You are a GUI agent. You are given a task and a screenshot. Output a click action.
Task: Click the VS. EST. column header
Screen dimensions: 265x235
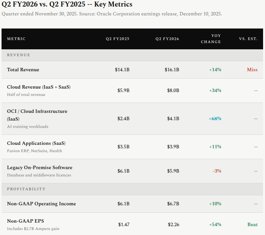248,39
